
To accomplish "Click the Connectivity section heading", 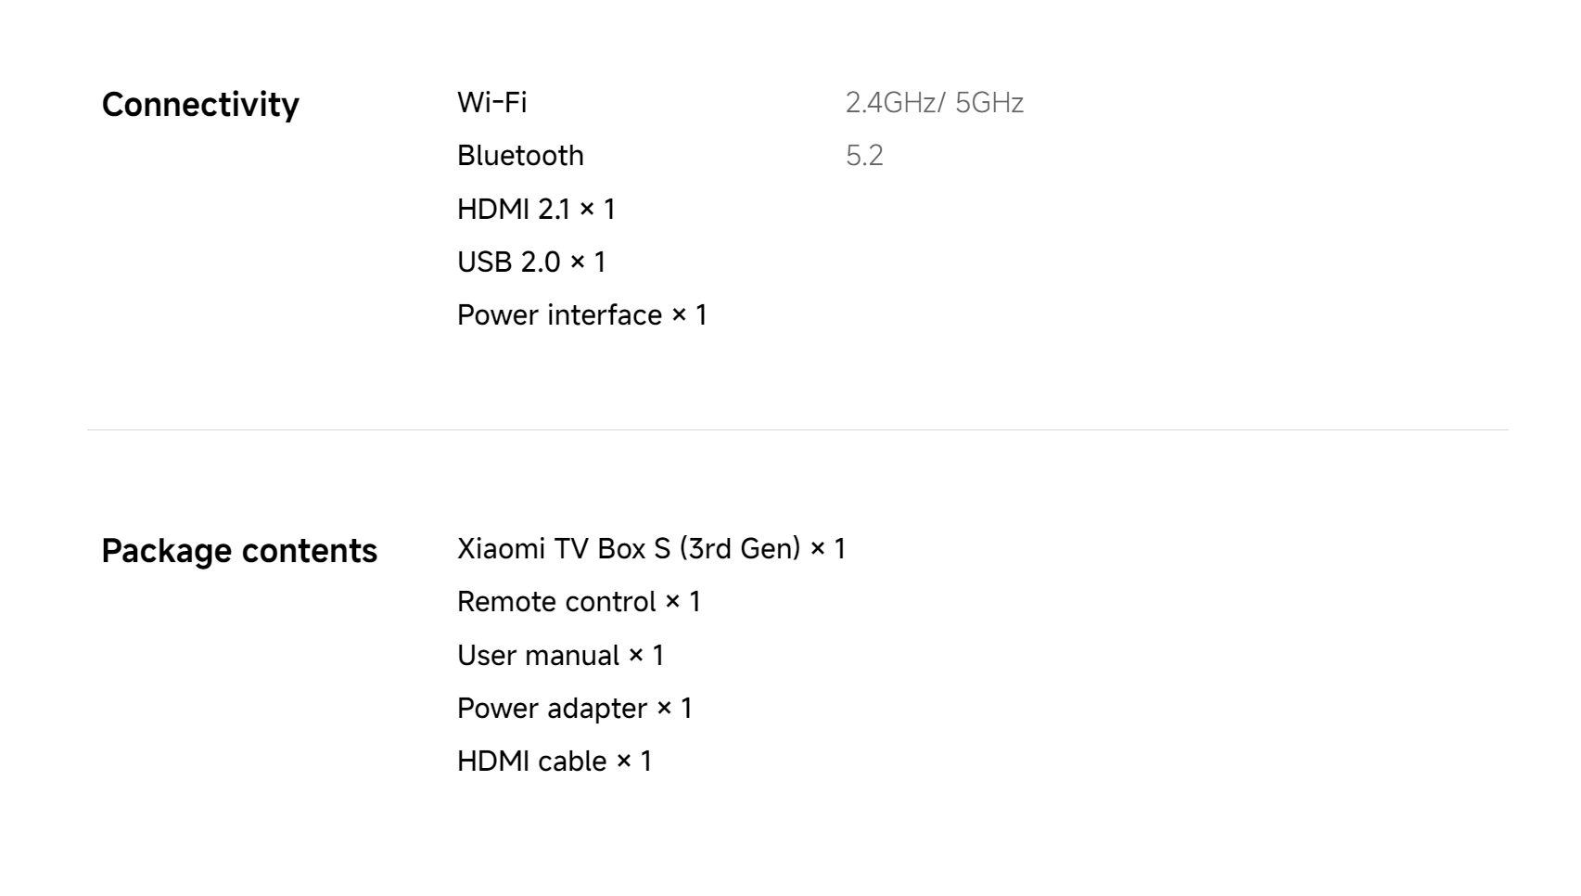I will 200,105.
